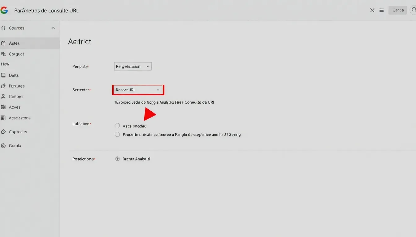Open Gortons in the sidebar
The width and height of the screenshot is (416, 237).
[x=16, y=97]
